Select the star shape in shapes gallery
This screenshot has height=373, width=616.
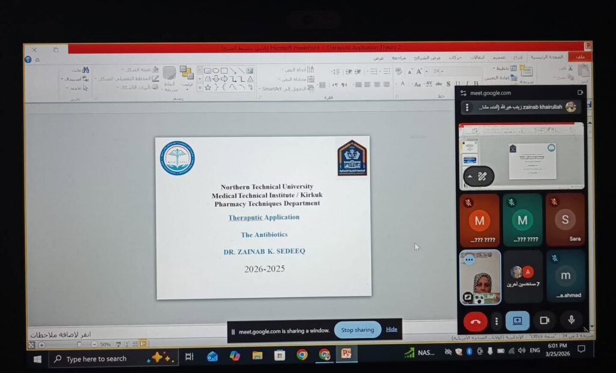click(x=208, y=87)
